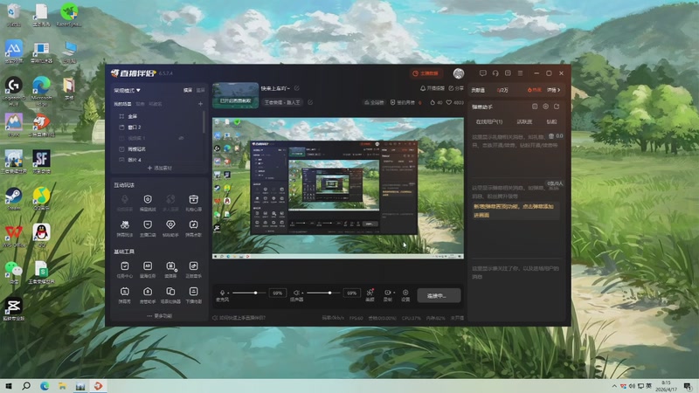Click the refresh icon in 弹幕助手 panel
This screenshot has height=393, width=699.
click(557, 107)
